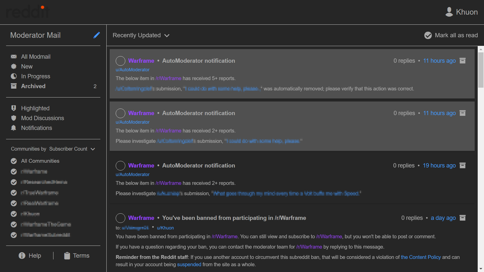
Task: Click /r/Warframe link in the 5+ reports message
Action: pos(168,78)
